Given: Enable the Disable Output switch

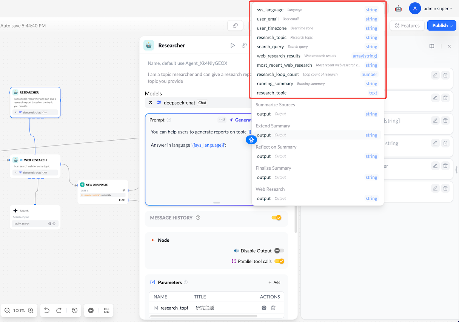Looking at the screenshot, I should [x=279, y=251].
